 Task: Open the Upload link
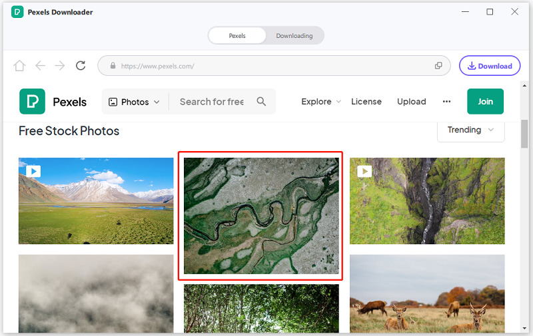pos(411,102)
